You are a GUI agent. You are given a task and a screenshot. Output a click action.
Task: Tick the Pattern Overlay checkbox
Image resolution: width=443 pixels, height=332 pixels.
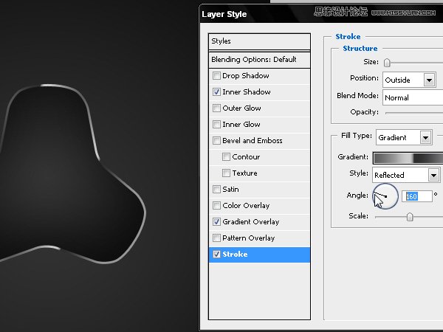click(216, 238)
